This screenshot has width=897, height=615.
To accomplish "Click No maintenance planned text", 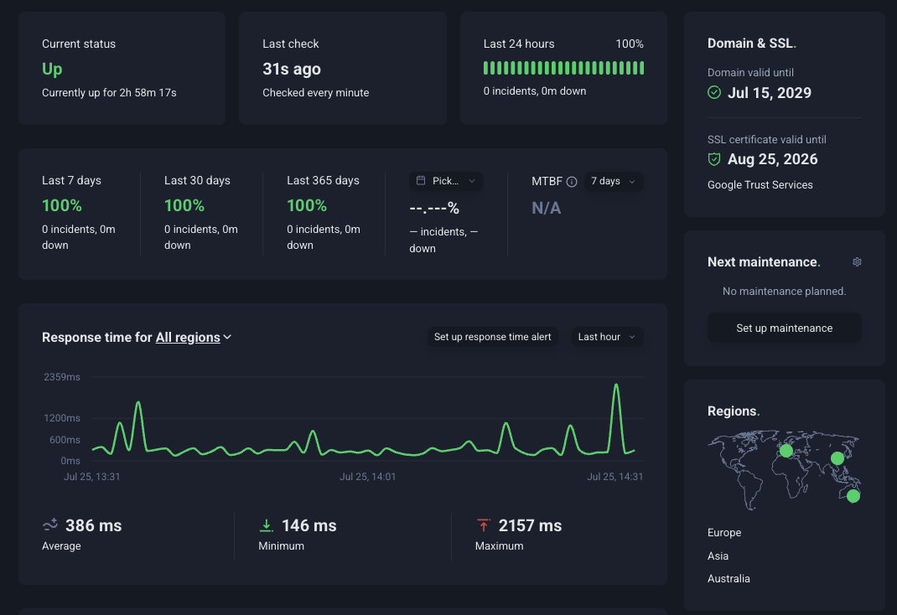I will pyautogui.click(x=785, y=291).
